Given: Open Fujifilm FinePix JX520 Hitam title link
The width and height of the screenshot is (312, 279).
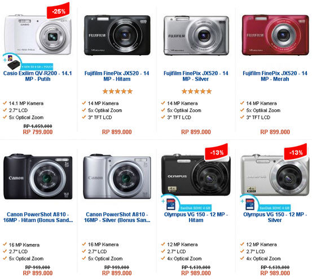Looking at the screenshot, I should pyautogui.click(x=117, y=76).
